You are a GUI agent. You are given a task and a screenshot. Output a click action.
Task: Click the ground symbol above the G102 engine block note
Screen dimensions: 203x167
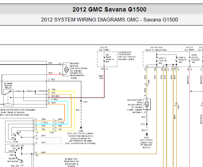pos(81,128)
